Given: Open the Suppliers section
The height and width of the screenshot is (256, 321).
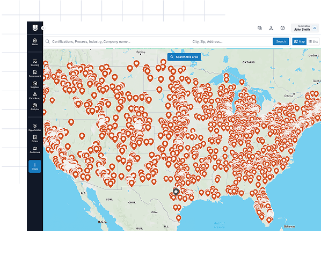Looking at the screenshot, I should pos(35,85).
